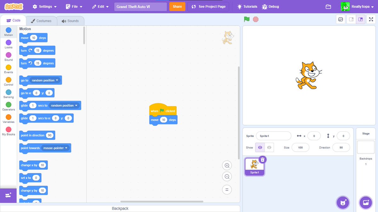Choose a new sprite with cat button

[343, 202]
